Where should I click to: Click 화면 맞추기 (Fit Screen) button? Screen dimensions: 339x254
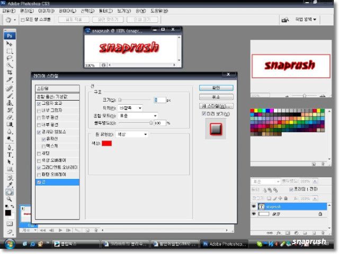tap(108, 20)
